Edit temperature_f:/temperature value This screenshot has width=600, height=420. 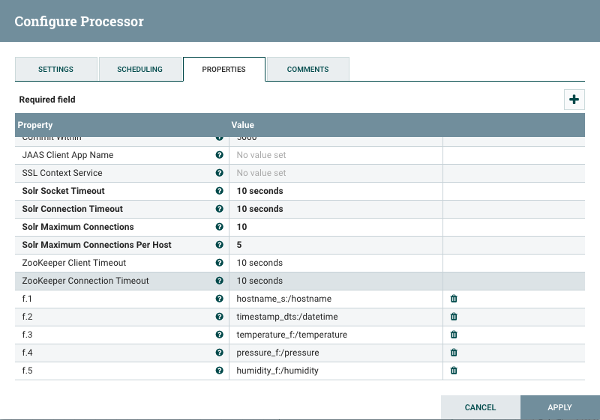pyautogui.click(x=336, y=335)
